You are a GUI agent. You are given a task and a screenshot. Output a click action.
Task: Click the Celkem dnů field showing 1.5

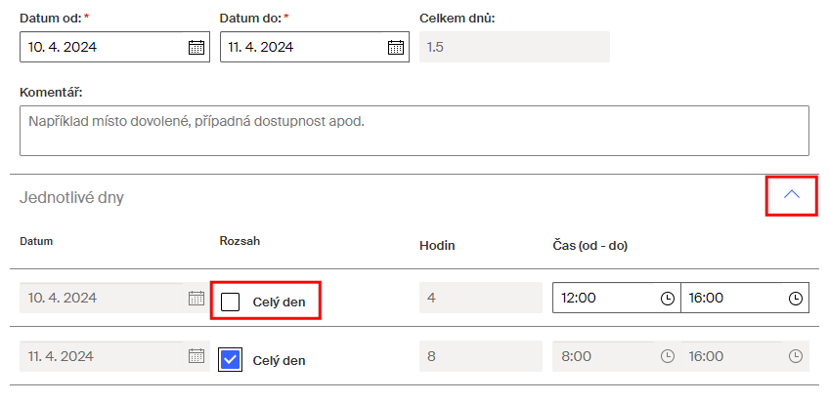point(514,47)
